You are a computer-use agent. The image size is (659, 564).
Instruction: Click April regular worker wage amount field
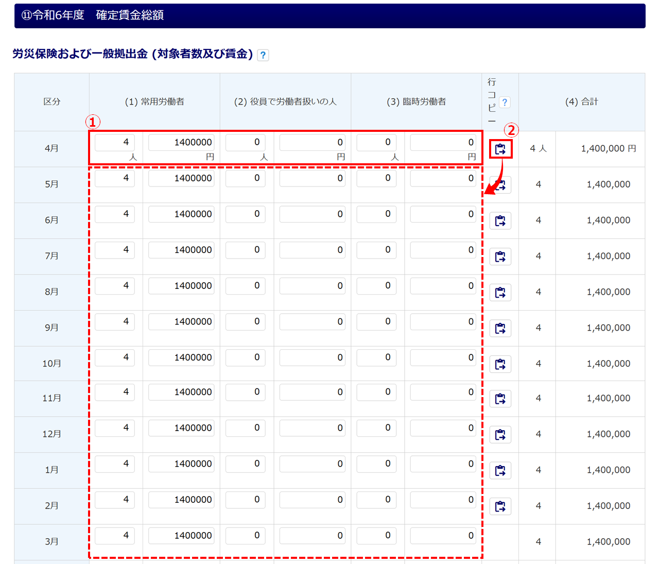click(181, 143)
